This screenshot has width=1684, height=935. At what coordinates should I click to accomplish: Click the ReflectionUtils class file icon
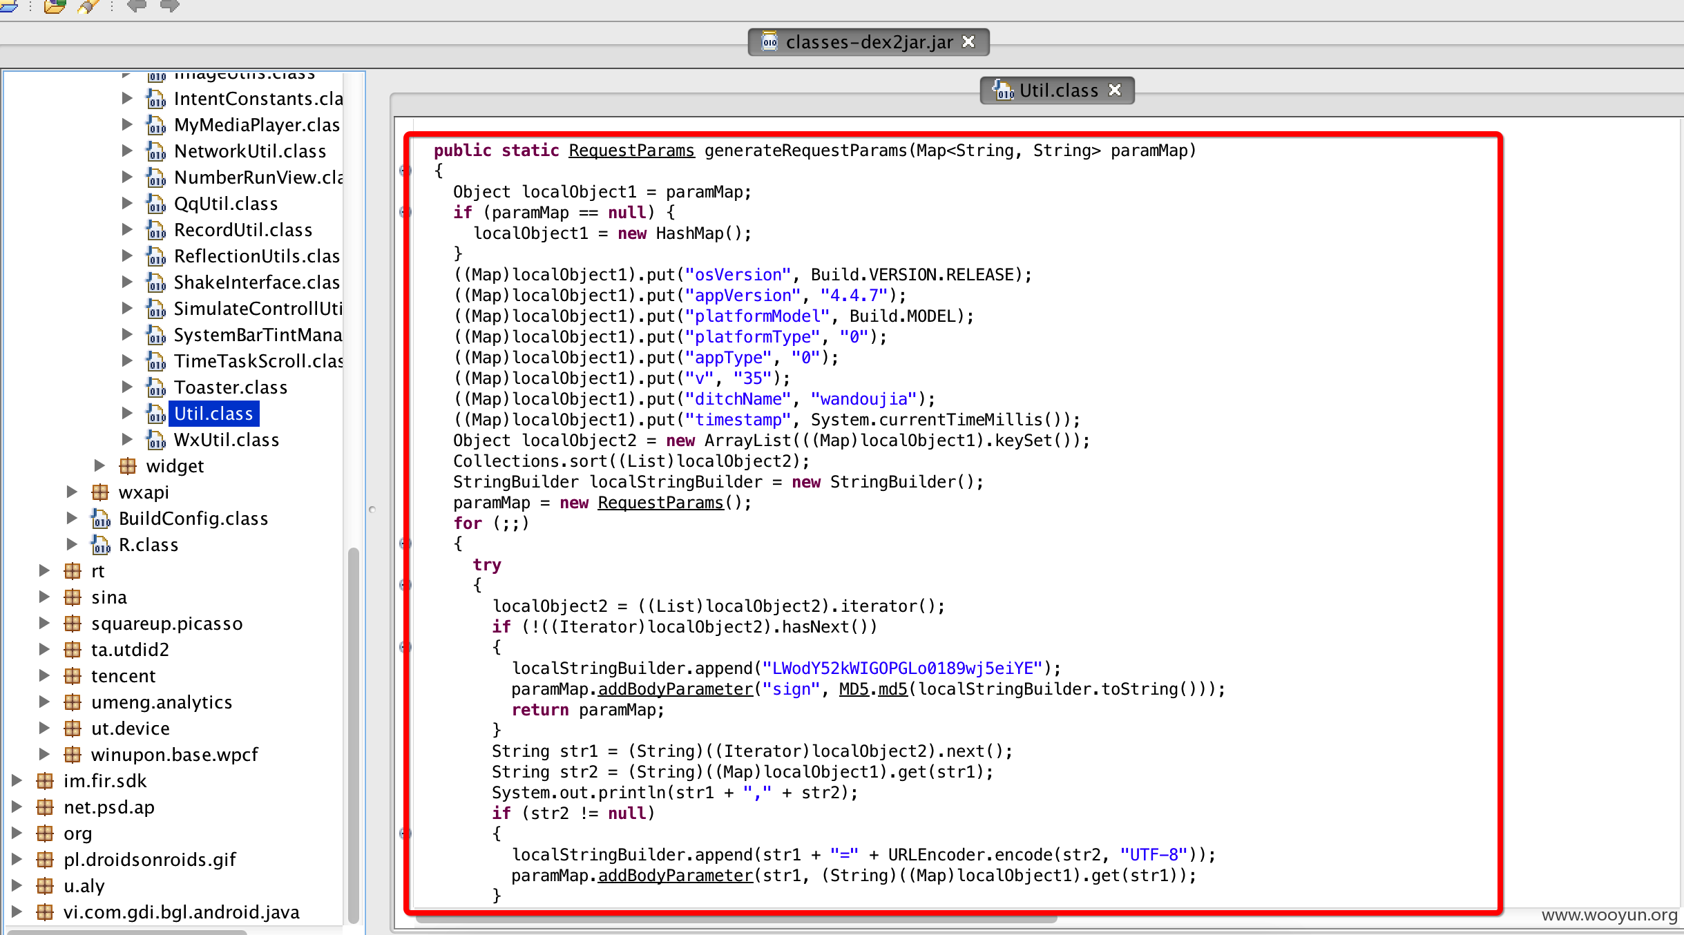pyautogui.click(x=157, y=256)
